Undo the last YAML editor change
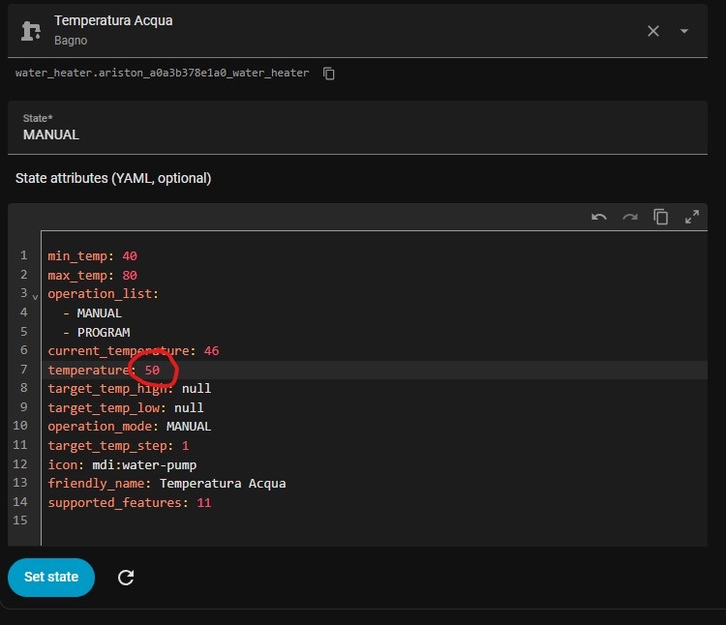Viewport: 726px width, 625px height. (599, 217)
